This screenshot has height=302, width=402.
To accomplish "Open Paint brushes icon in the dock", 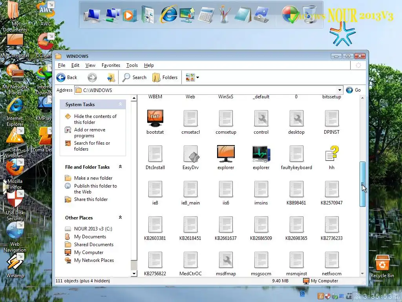I will (224, 15).
